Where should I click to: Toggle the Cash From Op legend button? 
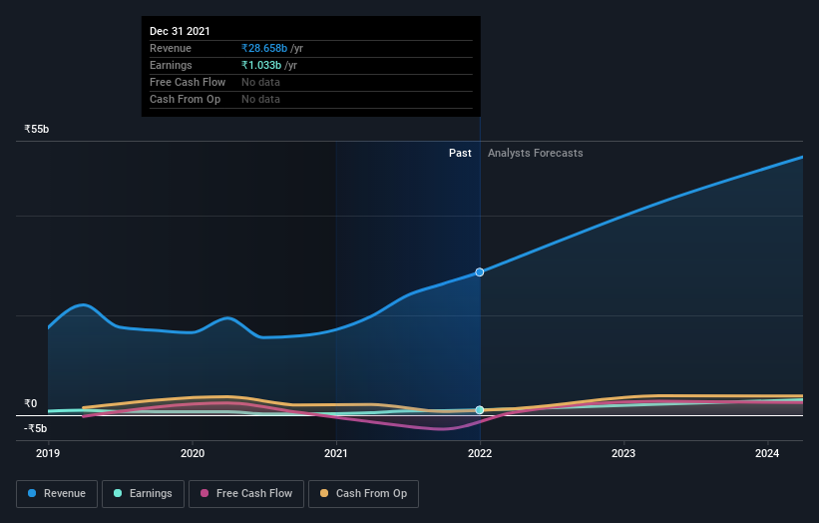coord(363,494)
